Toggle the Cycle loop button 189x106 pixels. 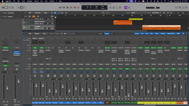[79, 8]
